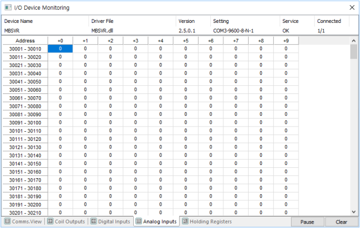Select the 30161 - 30170 address row

(x=25, y=180)
